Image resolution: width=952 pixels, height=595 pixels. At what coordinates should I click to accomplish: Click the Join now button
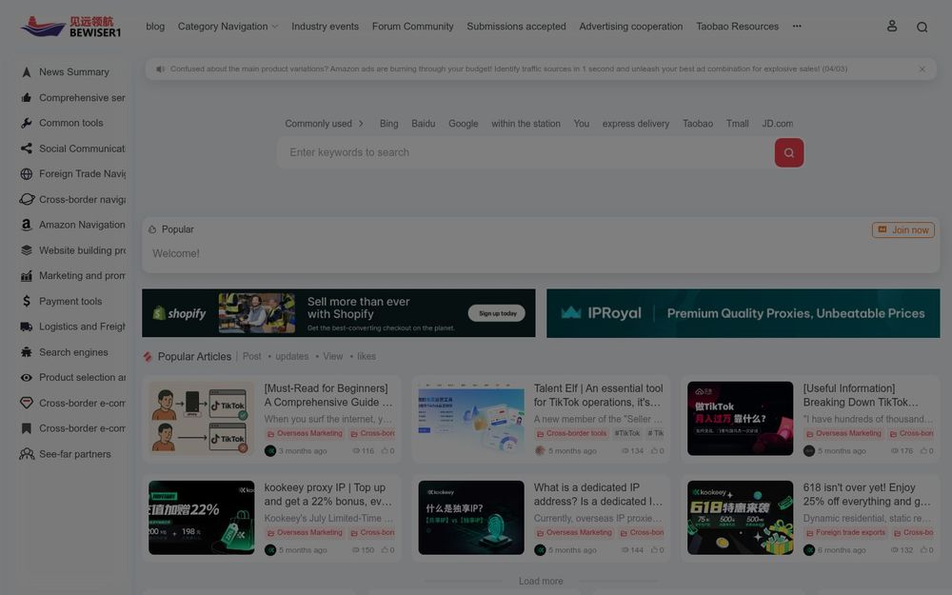(x=902, y=230)
